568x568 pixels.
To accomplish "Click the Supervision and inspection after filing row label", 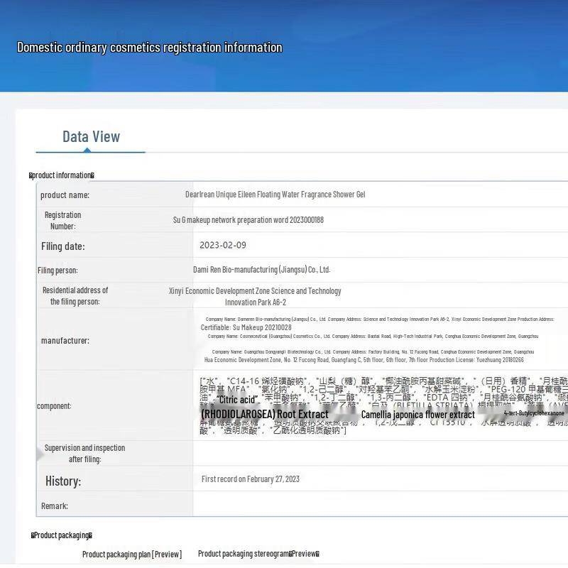I will (84, 454).
